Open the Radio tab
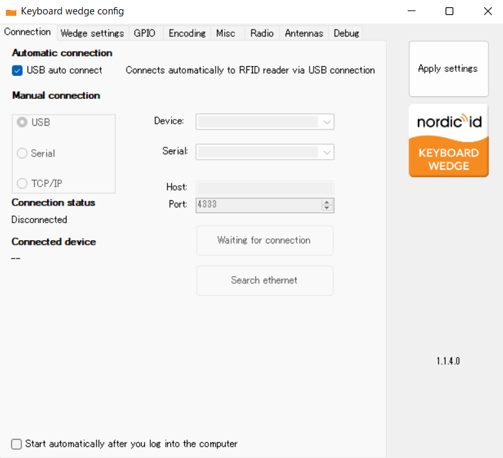Screen dimensions: 503x458 coord(262,33)
